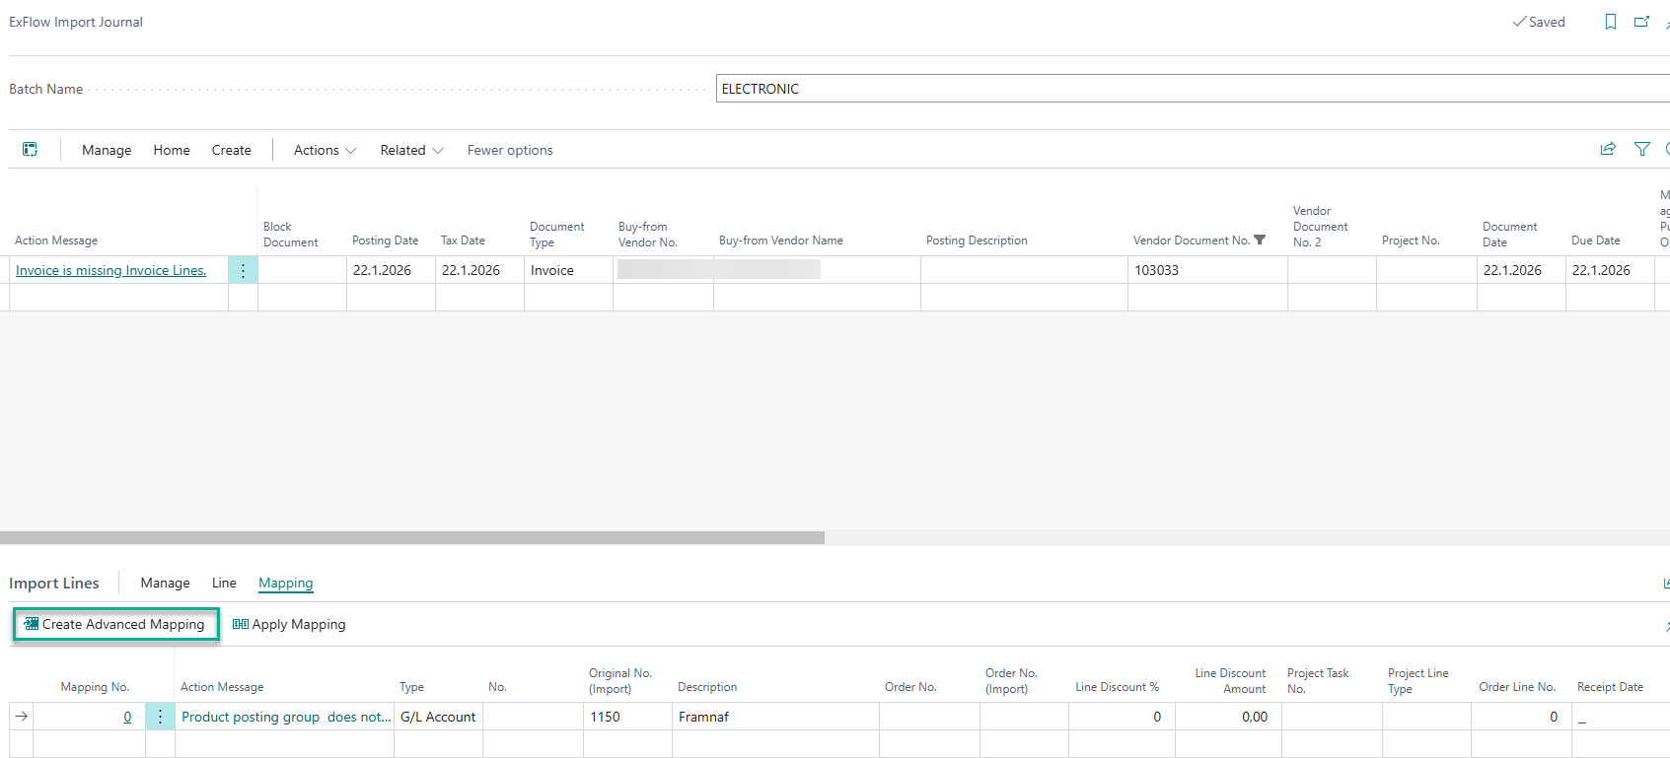This screenshot has height=758, width=1670.
Task: Open page in new window icon
Action: [1641, 22]
